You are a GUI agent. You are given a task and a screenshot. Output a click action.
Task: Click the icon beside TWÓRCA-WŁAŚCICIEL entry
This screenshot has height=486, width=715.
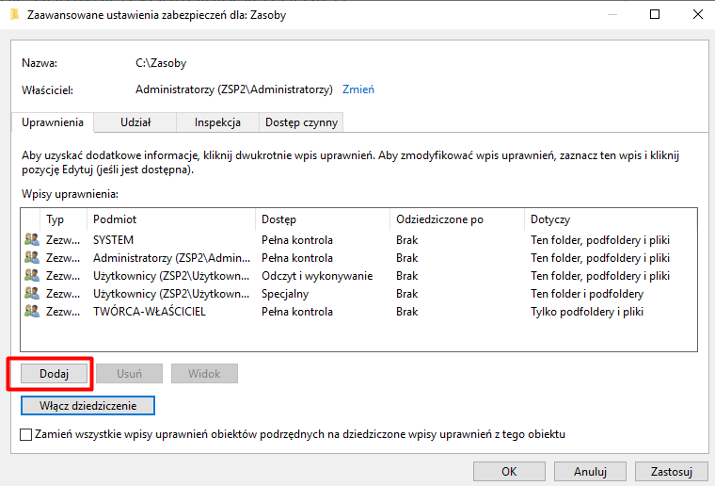tap(32, 312)
